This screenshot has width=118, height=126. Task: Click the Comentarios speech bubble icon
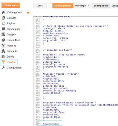[x=3, y=29]
